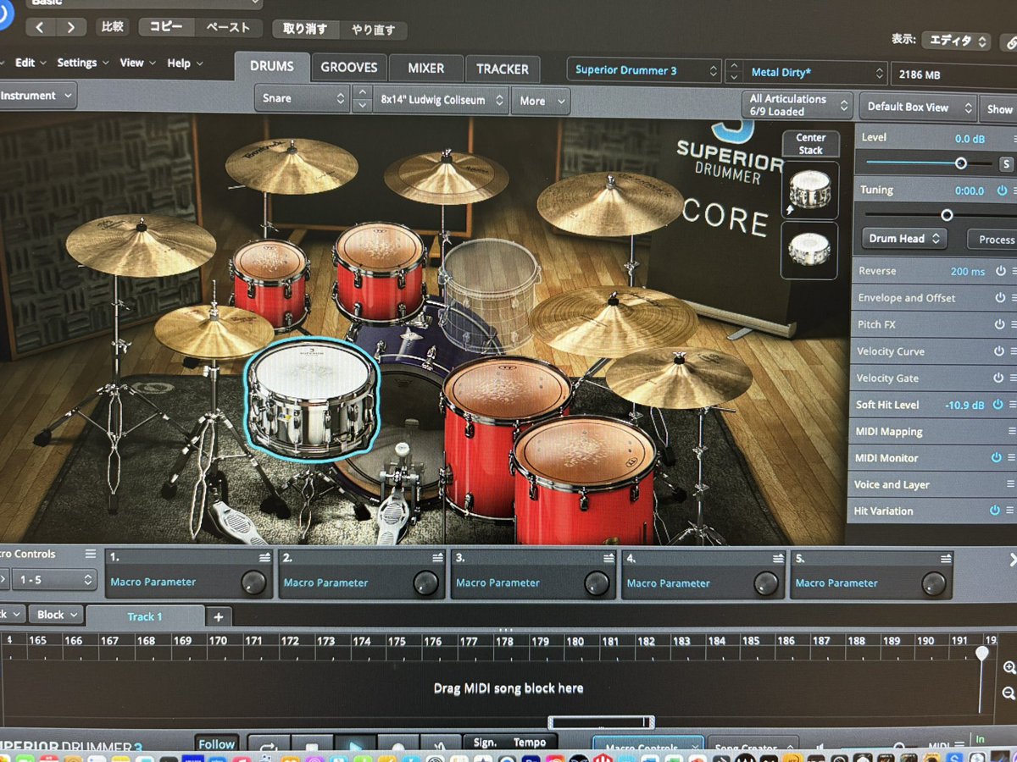The height and width of the screenshot is (762, 1017).
Task: Disable the MIDI Monitor power button
Action: tap(997, 457)
